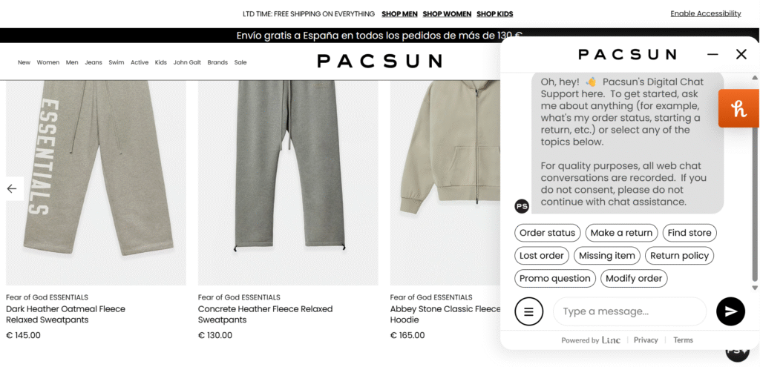Open the Jeans navigation menu
Screen dimensions: 760x367
pyautogui.click(x=94, y=62)
